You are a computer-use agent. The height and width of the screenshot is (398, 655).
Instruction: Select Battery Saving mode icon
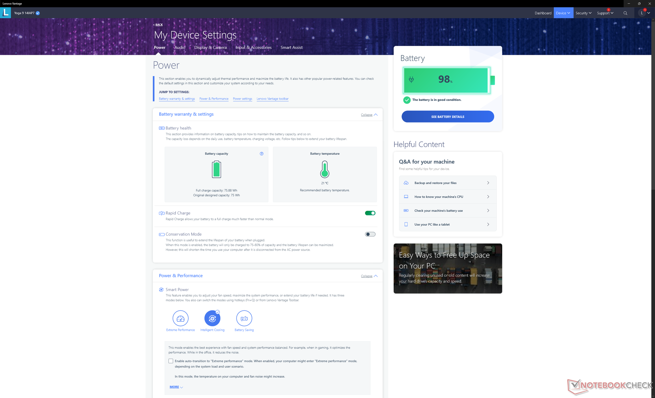click(244, 318)
